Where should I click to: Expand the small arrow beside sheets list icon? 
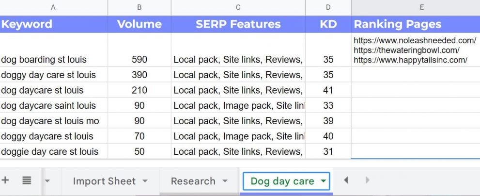click(47, 181)
